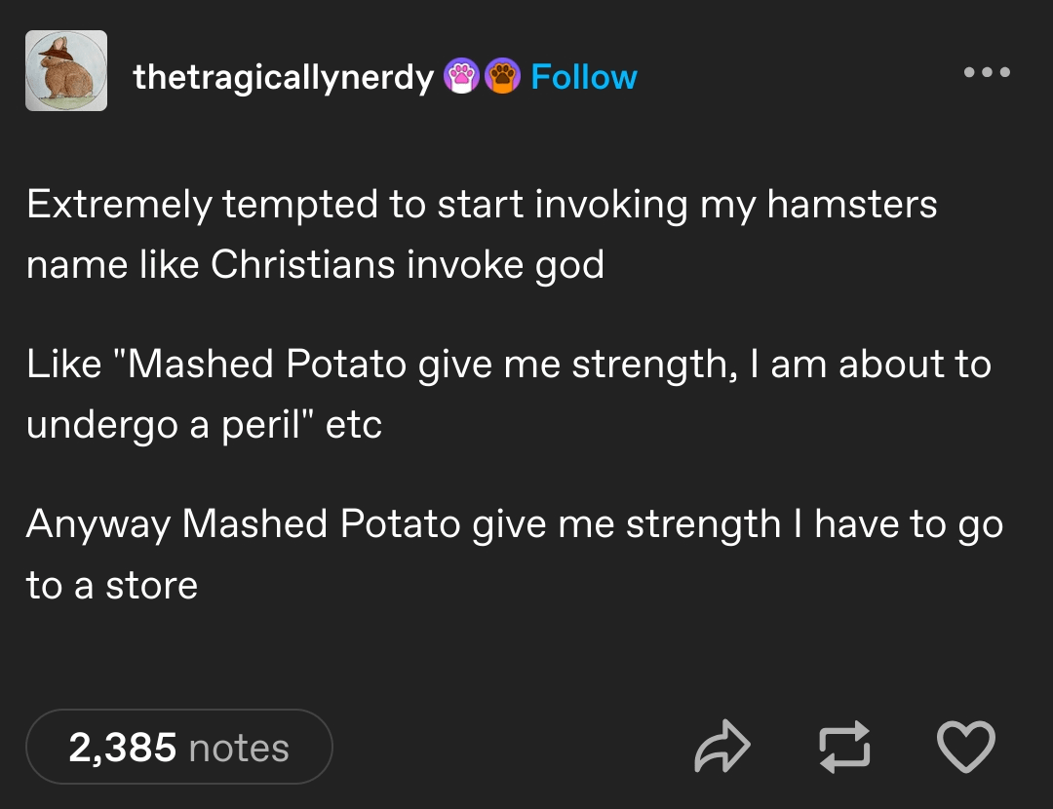1053x809 pixels.
Task: Click the word "store" ending the post
Action: pos(152,585)
